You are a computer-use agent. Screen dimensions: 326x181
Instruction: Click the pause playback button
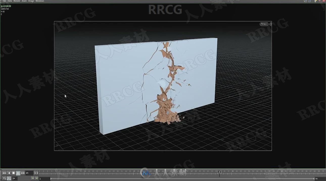click(18, 173)
